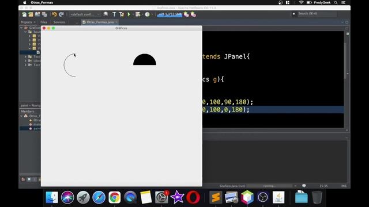Open the Apple menu
This screenshot has width=369, height=207.
pos(24,2)
